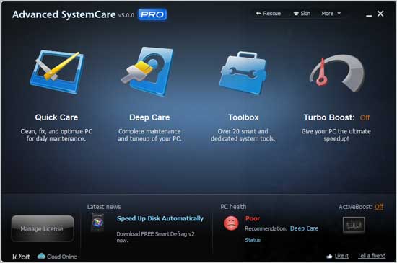
Task: Toggle Turbo Boost Off status
Action: (x=365, y=117)
